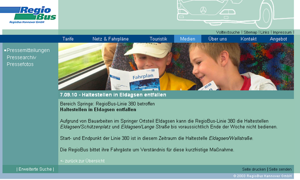Click the copyright text '© 2003 RegioBus Hannover GmbH'
Screen dimensions: 300x180
262,176
